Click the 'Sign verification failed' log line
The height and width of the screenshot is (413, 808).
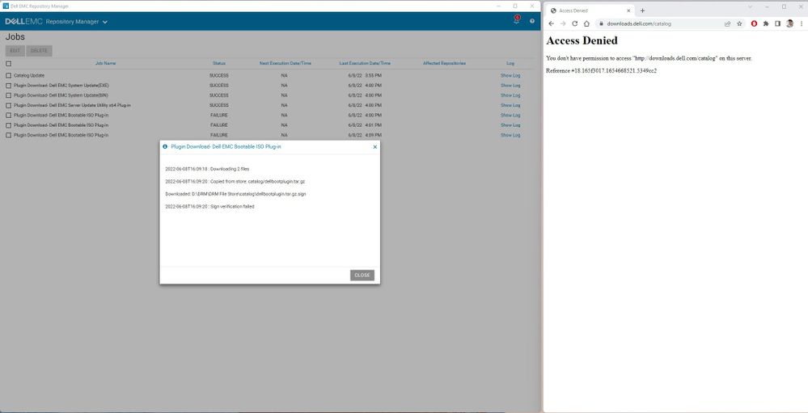point(209,207)
